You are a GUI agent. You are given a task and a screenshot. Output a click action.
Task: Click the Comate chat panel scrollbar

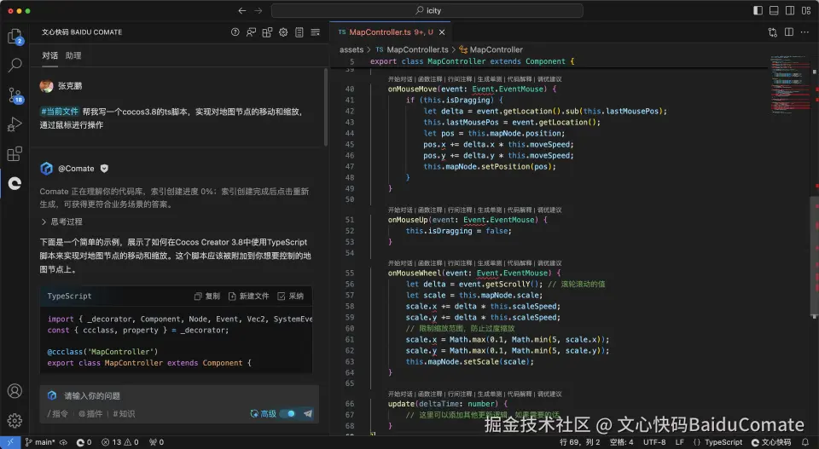coord(326,107)
